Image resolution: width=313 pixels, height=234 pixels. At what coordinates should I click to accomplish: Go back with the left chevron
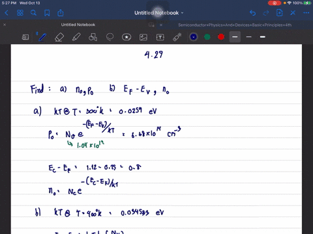(7, 13)
